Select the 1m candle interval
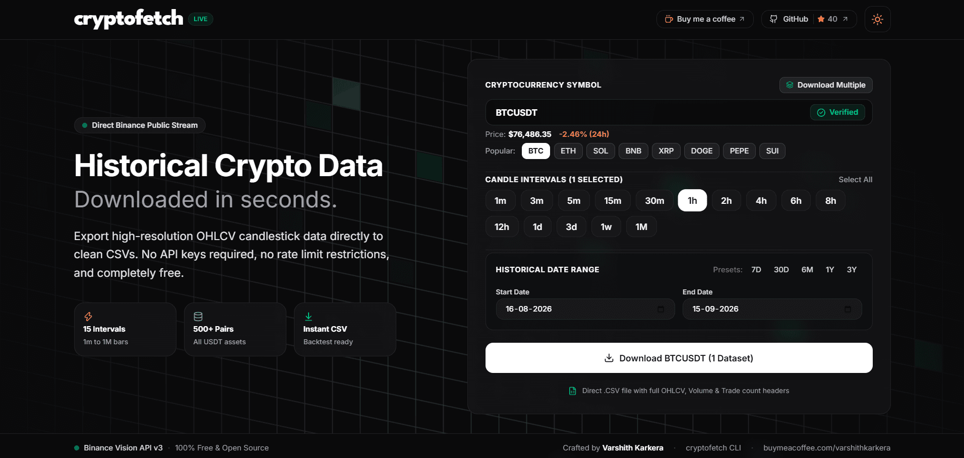964x458 pixels. 500,201
